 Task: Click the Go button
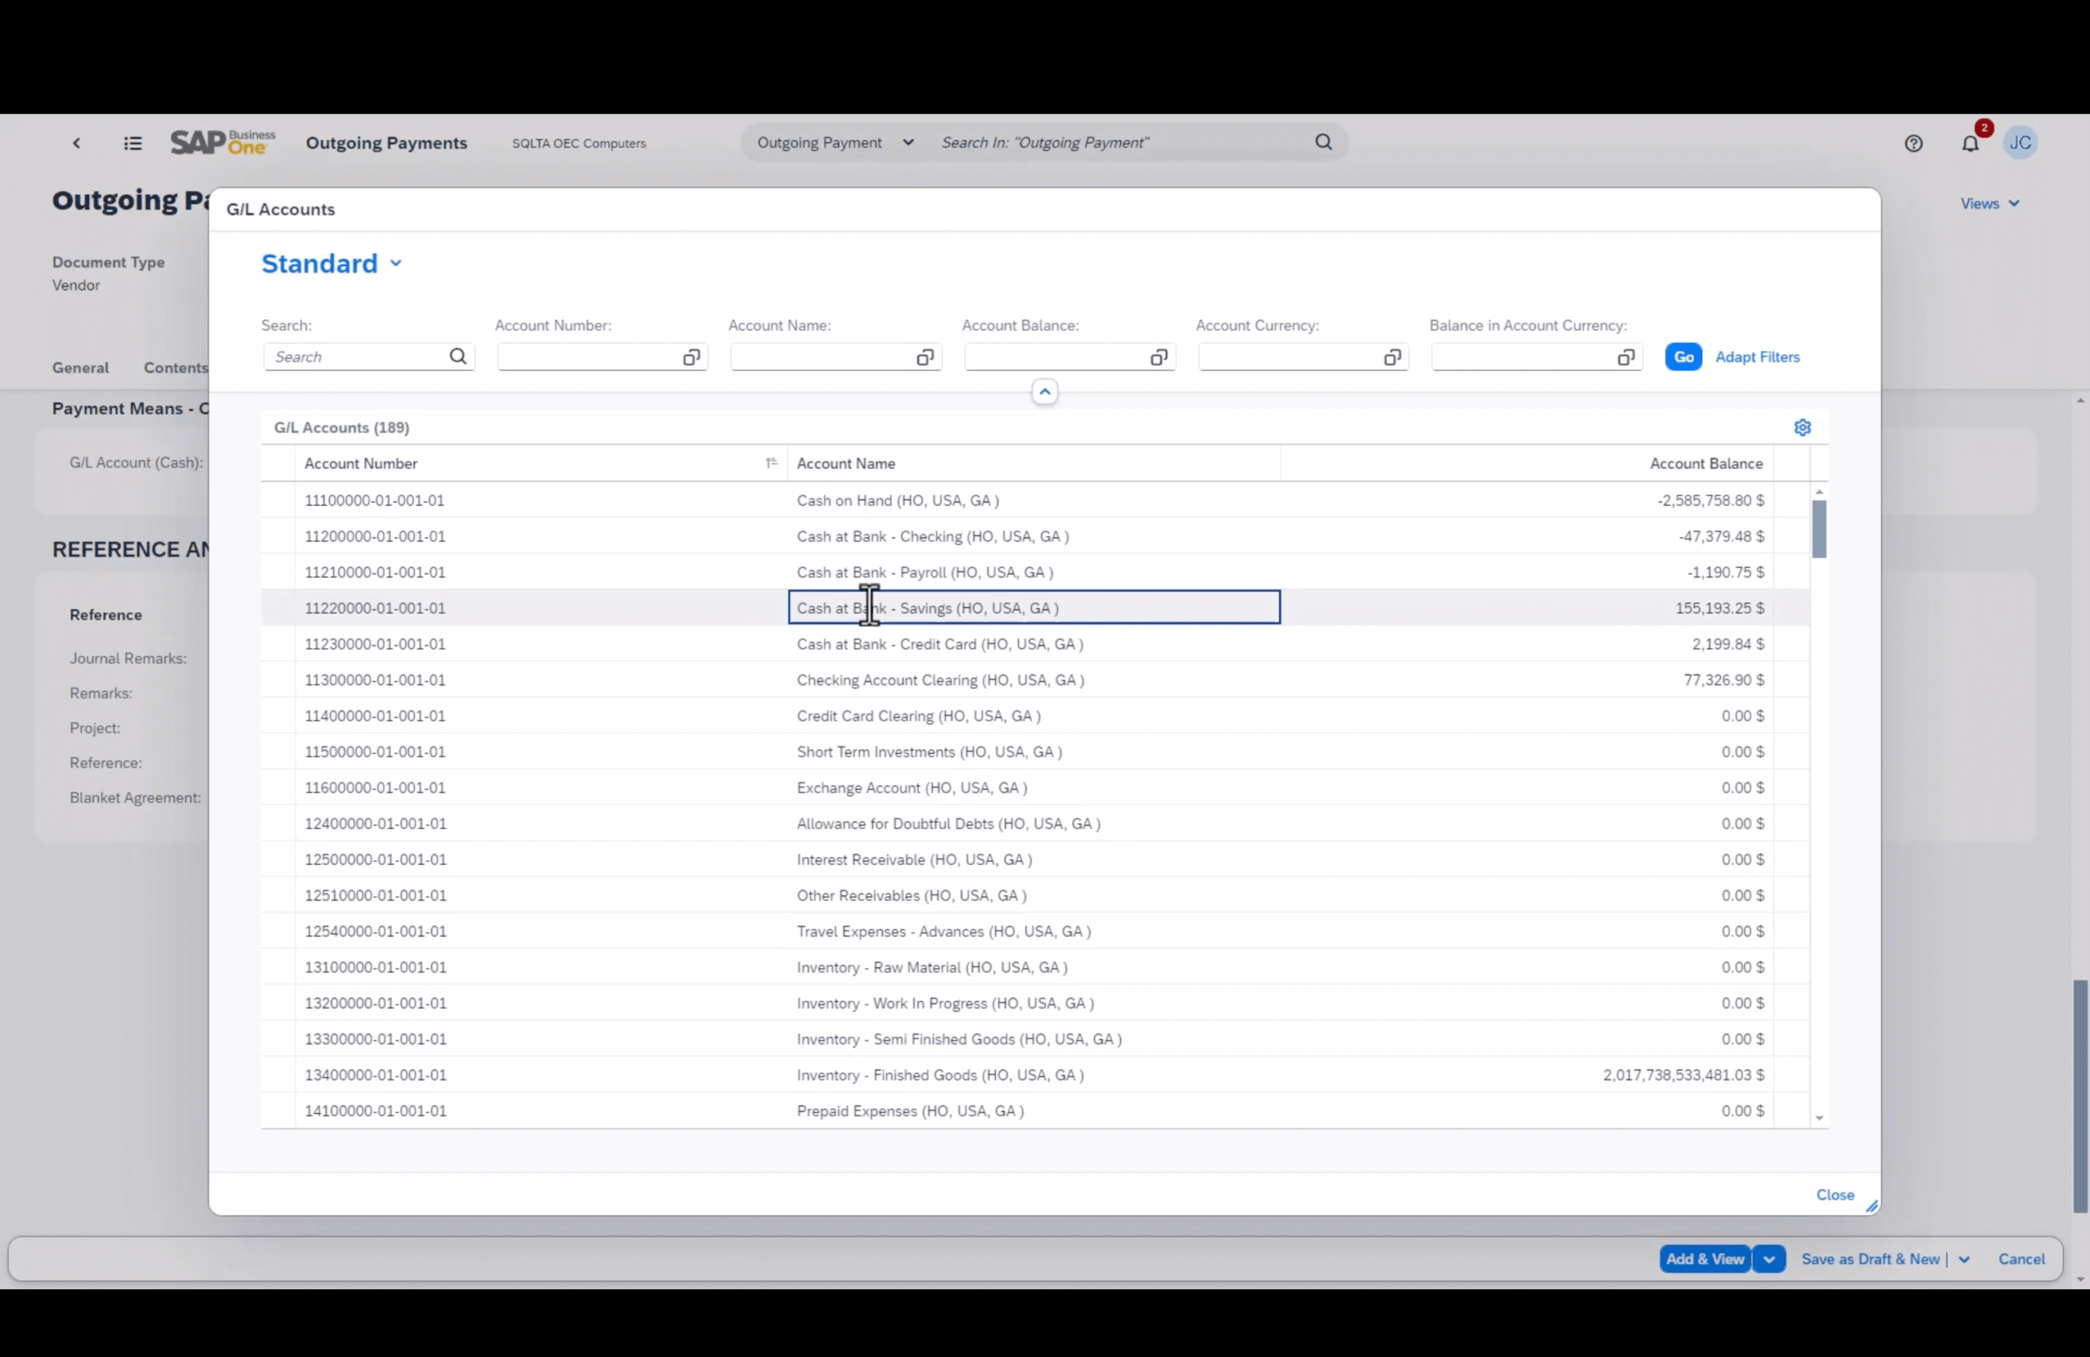pyautogui.click(x=1683, y=357)
